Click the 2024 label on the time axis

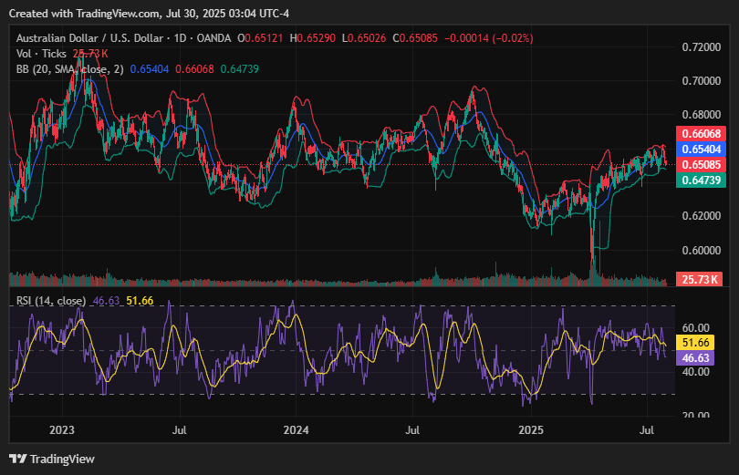(297, 429)
